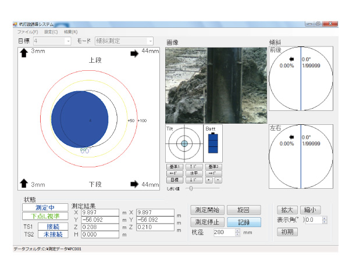The width and height of the screenshot is (349, 273).
Task: Click the 基準1 button
Action: (x=174, y=167)
